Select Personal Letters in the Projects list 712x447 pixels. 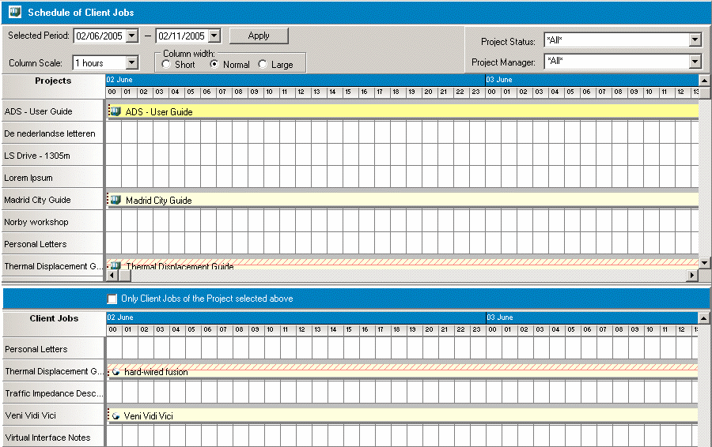point(53,244)
